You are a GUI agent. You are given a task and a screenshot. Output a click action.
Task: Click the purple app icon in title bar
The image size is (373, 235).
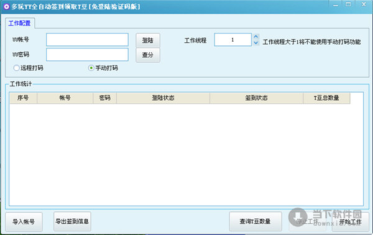tap(6, 6)
